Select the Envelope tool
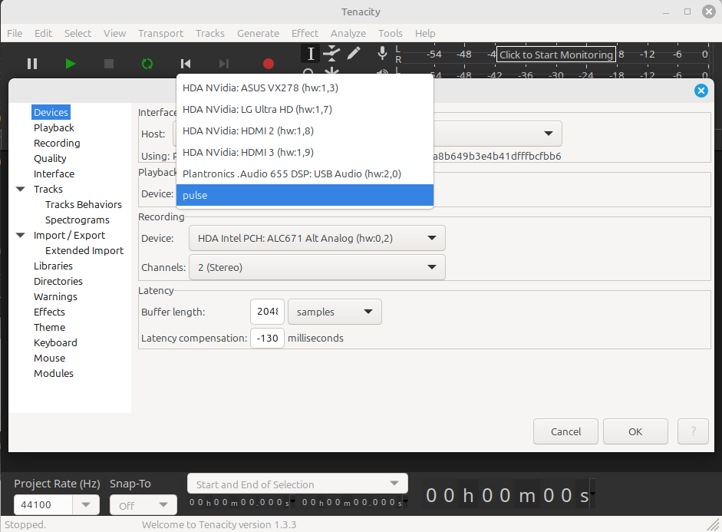 [331, 54]
